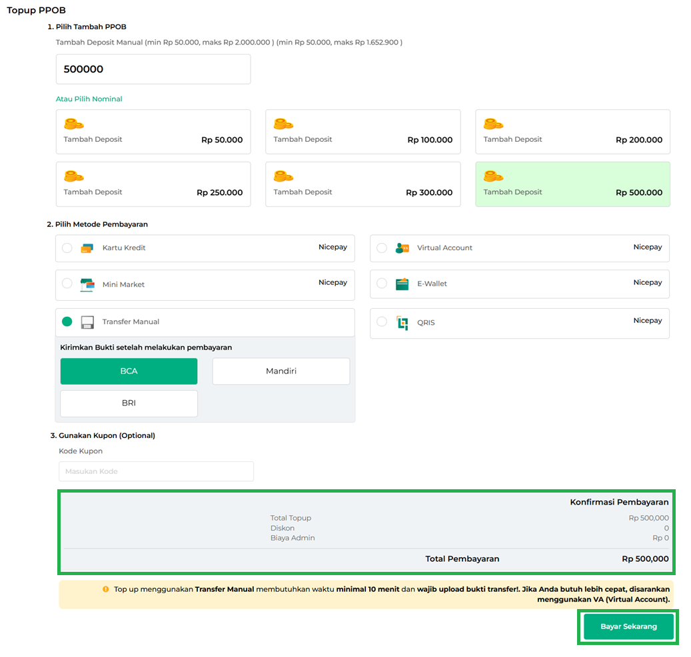Click the Virtual Account icon
The width and height of the screenshot is (691, 657).
(402, 248)
